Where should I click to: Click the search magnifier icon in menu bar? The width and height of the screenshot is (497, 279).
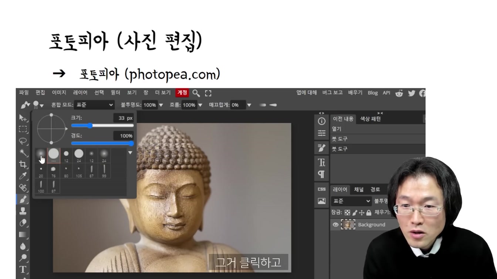pos(196,93)
